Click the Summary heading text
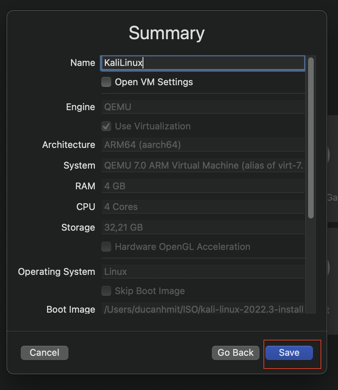Viewport: 338px width, 390px height. [x=167, y=33]
